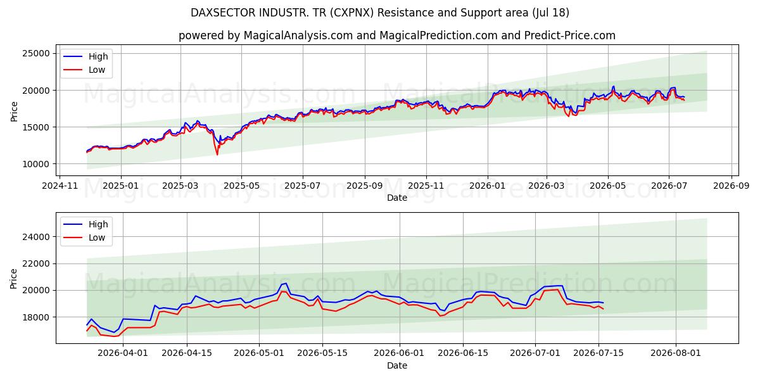Click the 2024-11 x-axis tick label
The image size is (760, 380).
click(x=60, y=186)
